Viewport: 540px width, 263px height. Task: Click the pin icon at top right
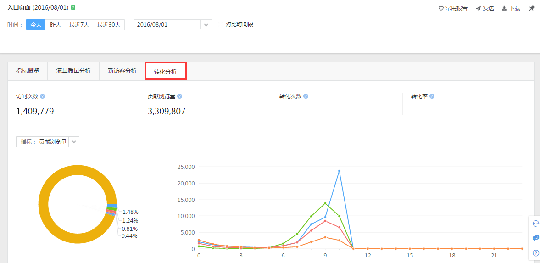click(532, 8)
